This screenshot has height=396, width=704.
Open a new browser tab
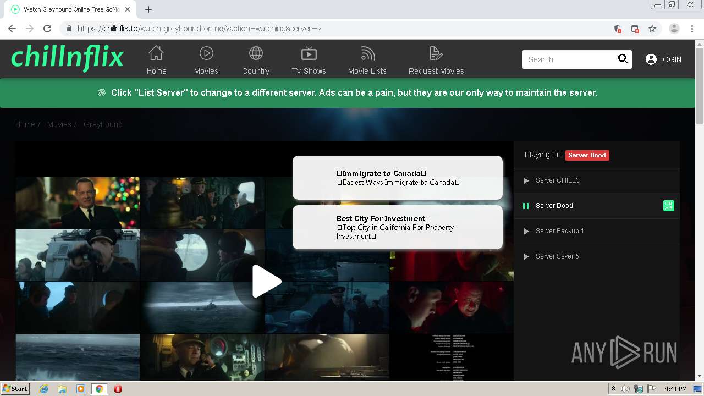(148, 9)
